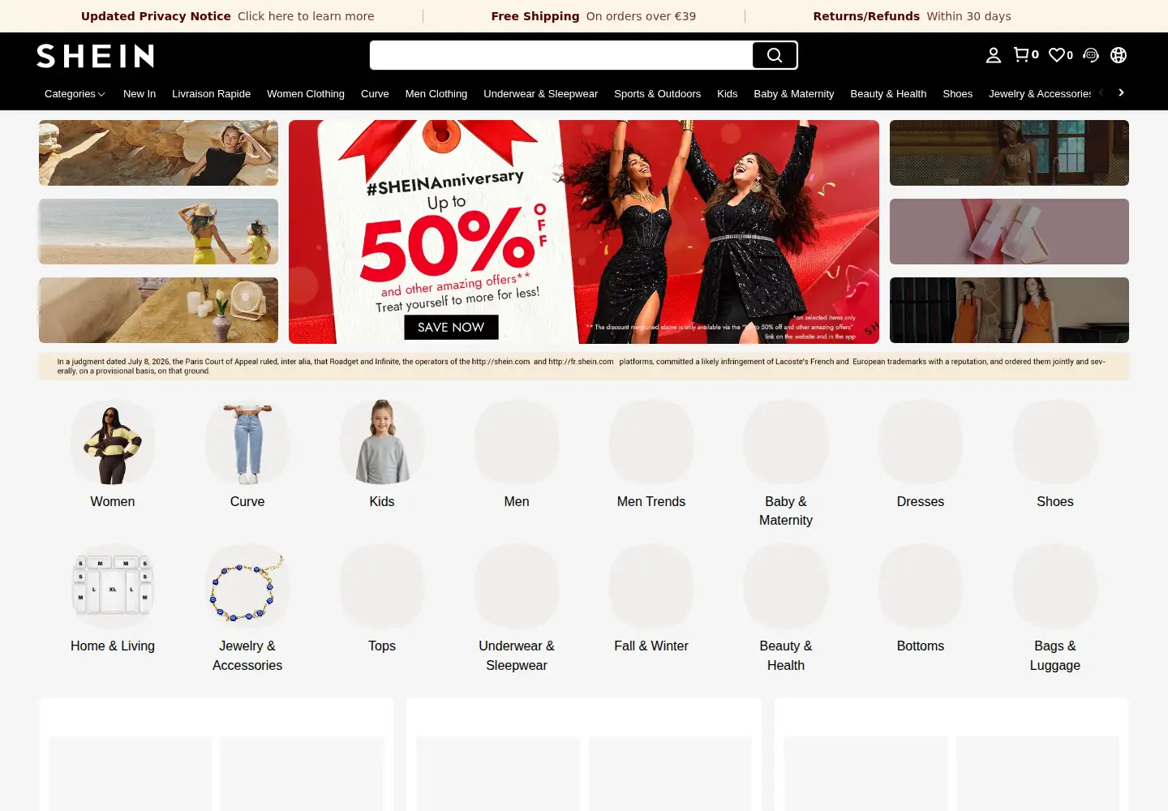1168x811 pixels.
Task: Select the Home & Living category image
Action: point(113,586)
